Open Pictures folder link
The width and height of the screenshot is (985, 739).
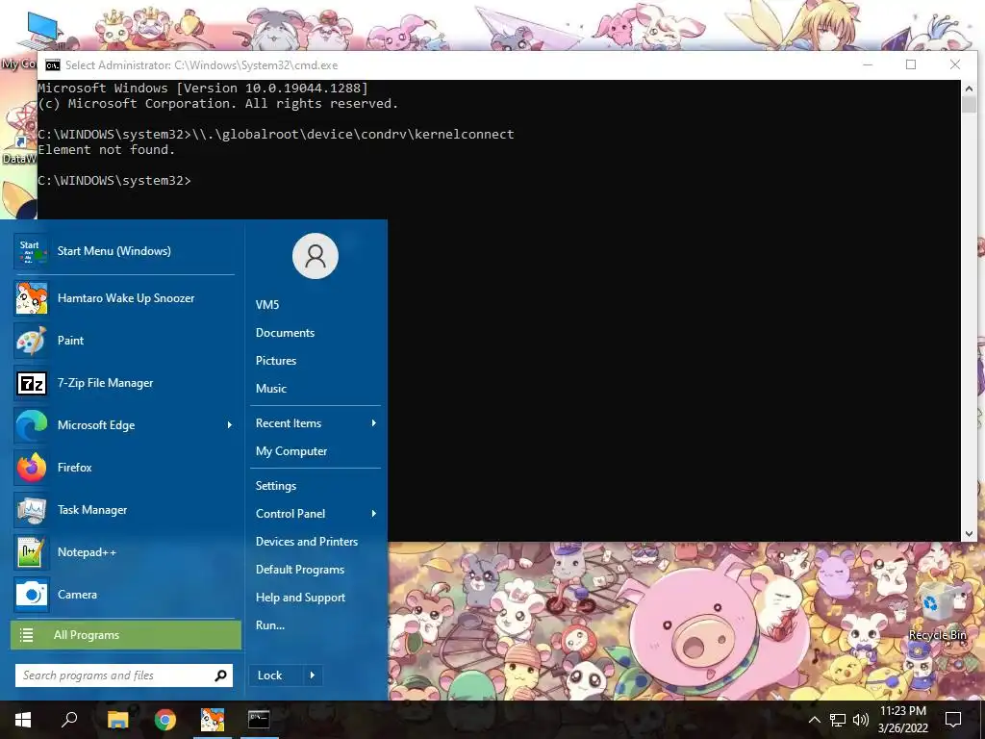pyautogui.click(x=276, y=361)
